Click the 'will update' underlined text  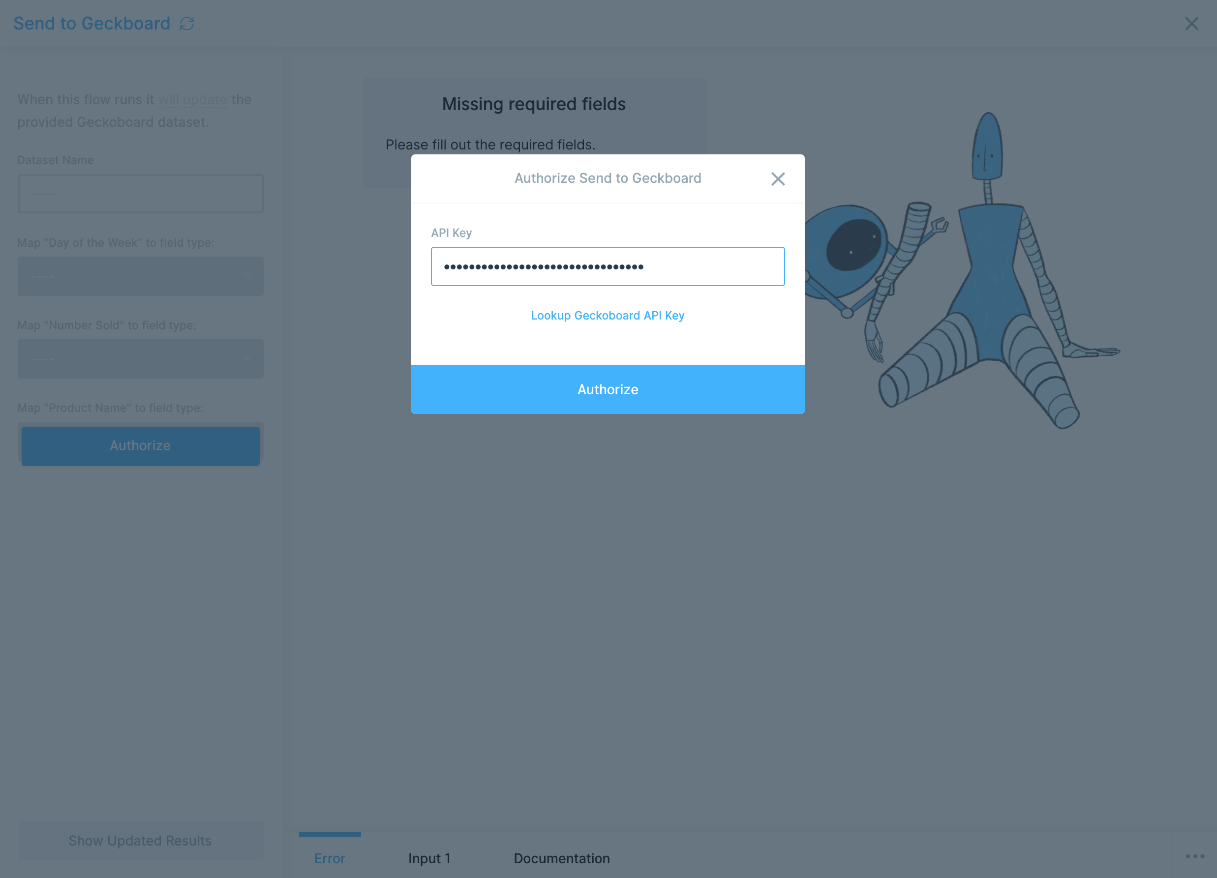[x=193, y=100]
